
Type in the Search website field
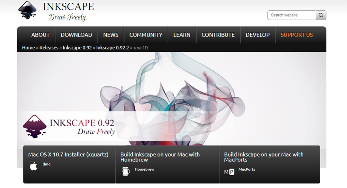pos(291,15)
